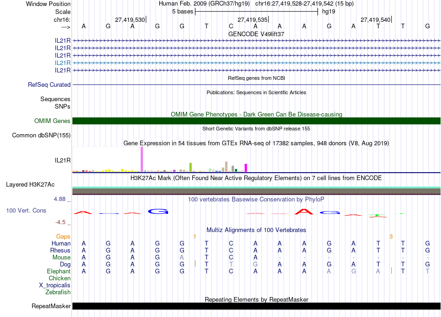Click the tall violet GTEx expression bar

(x=142, y=159)
